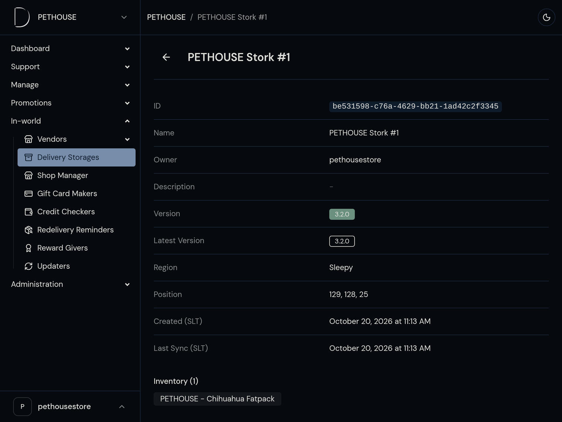This screenshot has width=562, height=422.
Task: Collapse the In-world section
Action: (x=70, y=121)
